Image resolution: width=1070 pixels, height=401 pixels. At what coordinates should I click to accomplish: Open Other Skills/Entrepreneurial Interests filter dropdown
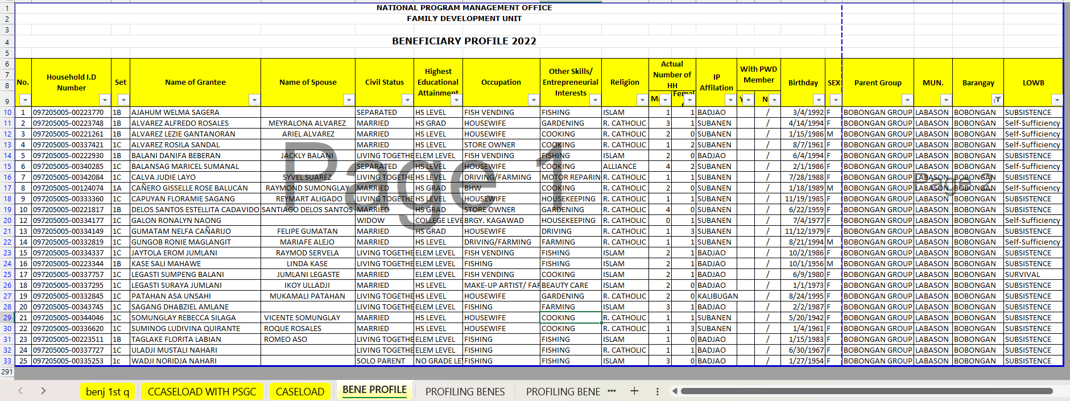click(595, 100)
